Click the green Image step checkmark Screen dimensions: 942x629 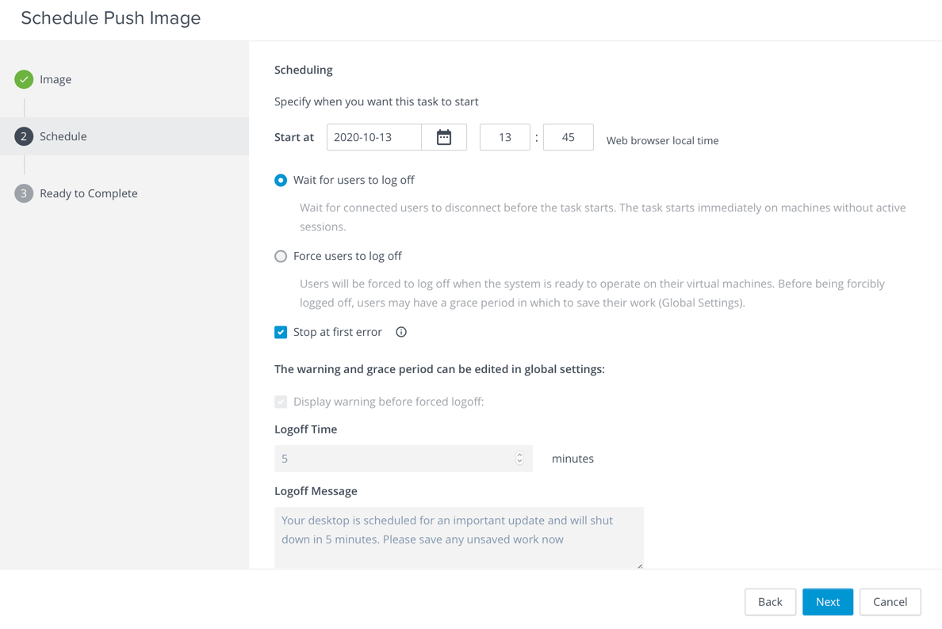(x=24, y=79)
